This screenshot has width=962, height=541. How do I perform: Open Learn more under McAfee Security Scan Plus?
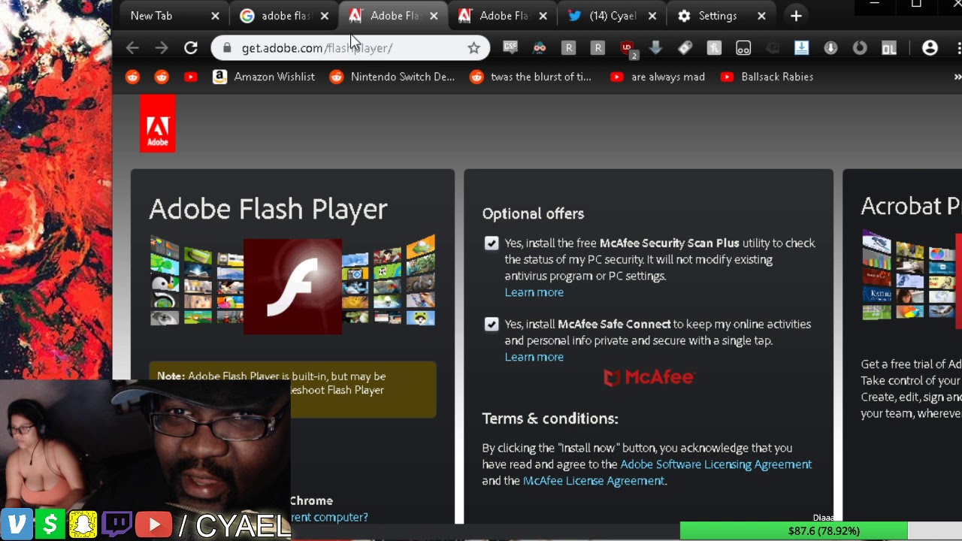tap(534, 292)
